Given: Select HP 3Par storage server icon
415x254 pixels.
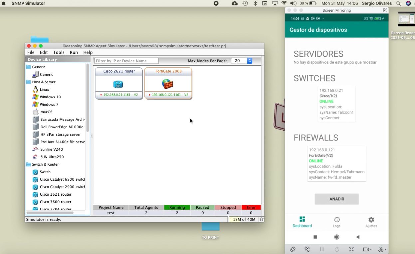Looking at the screenshot, I should pyautogui.click(x=36, y=134).
